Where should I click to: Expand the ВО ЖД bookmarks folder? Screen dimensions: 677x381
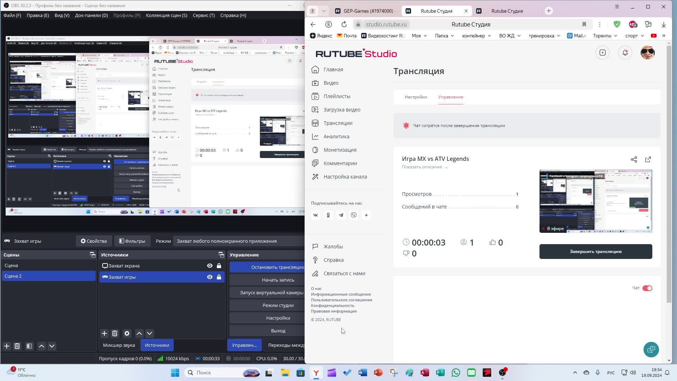510,36
